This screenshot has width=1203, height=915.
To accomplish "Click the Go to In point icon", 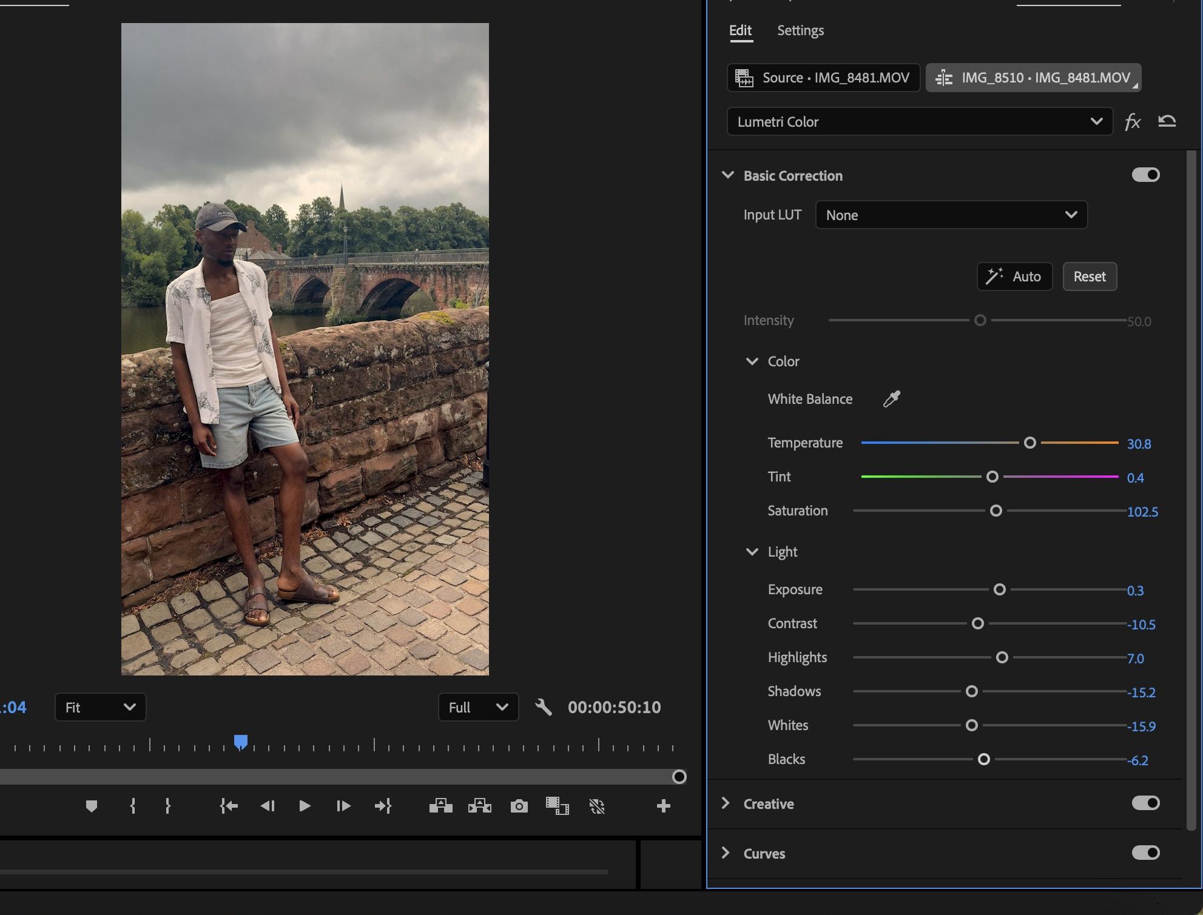I will (x=229, y=806).
